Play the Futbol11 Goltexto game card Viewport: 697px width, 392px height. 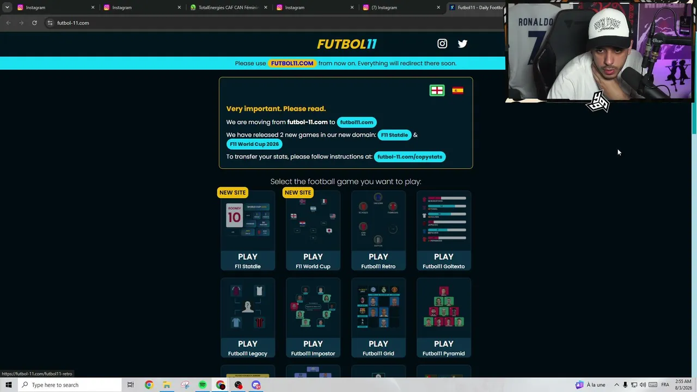pos(444,230)
